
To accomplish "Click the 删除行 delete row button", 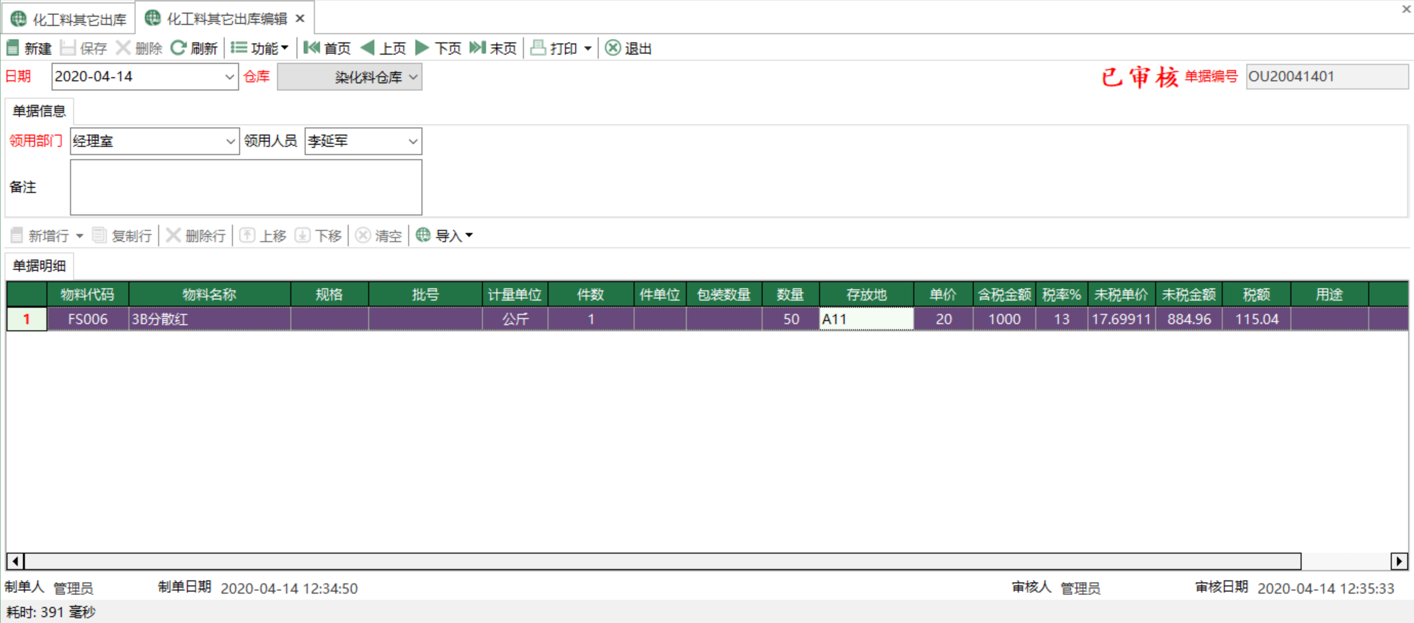I will click(196, 236).
